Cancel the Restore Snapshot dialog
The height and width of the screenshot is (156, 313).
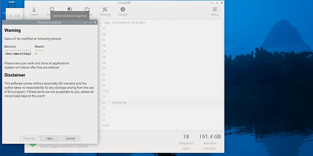[71, 139]
